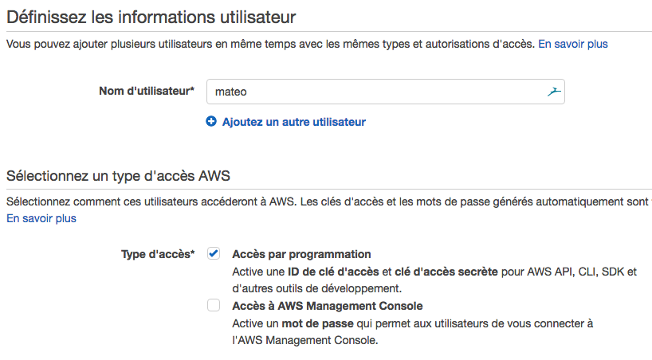The height and width of the screenshot is (360, 652).
Task: Click the Type d'accès* label
Action: pyautogui.click(x=158, y=254)
